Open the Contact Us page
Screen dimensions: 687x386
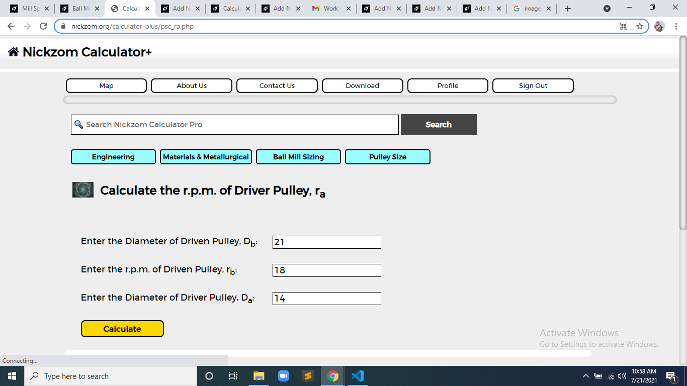[277, 85]
